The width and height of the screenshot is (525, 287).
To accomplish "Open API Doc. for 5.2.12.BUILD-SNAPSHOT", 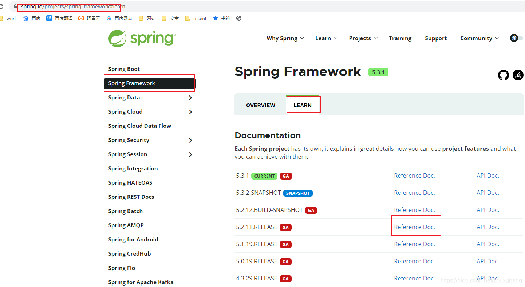I will tap(488, 210).
